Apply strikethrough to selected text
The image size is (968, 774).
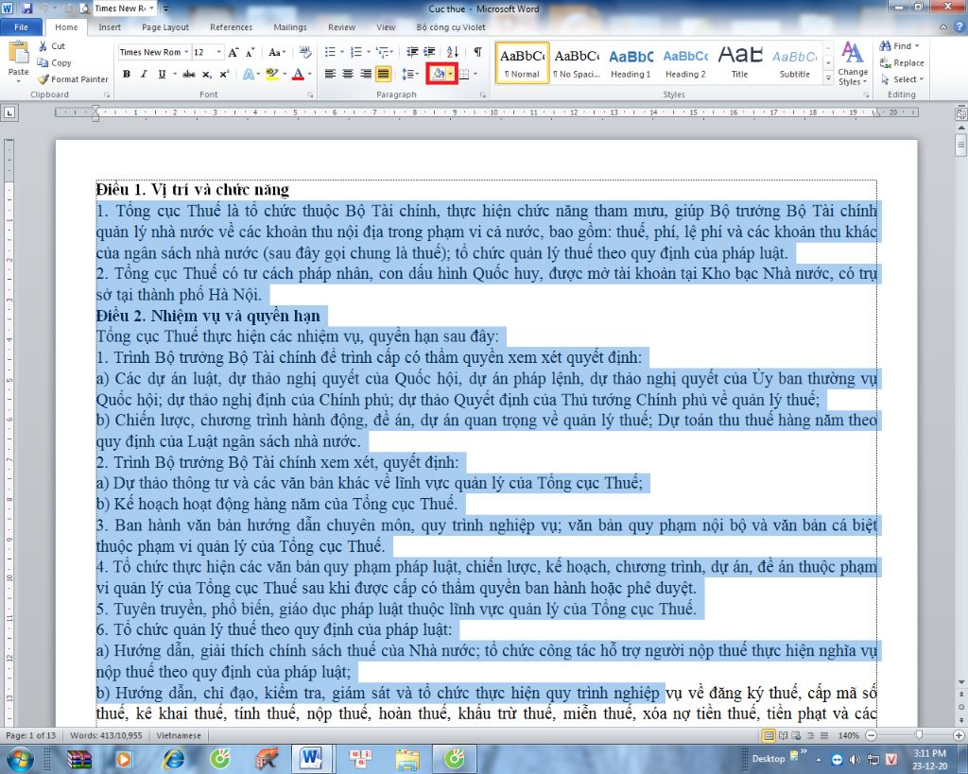[189, 74]
